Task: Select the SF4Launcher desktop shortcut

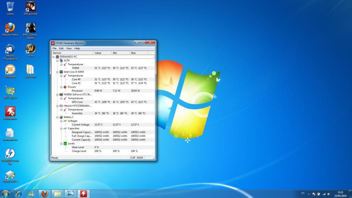Action: pyautogui.click(x=31, y=8)
